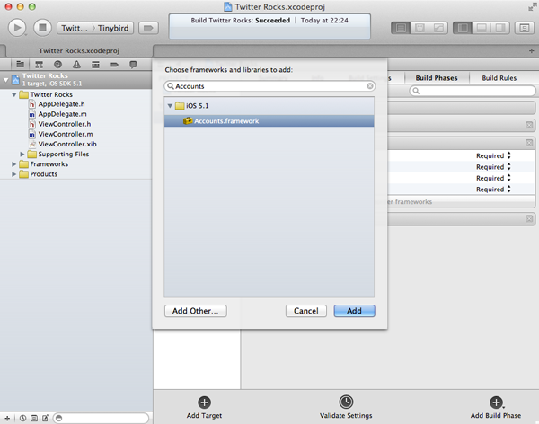Open the Log navigator speech bubble icon
The width and height of the screenshot is (539, 424).
(x=133, y=65)
